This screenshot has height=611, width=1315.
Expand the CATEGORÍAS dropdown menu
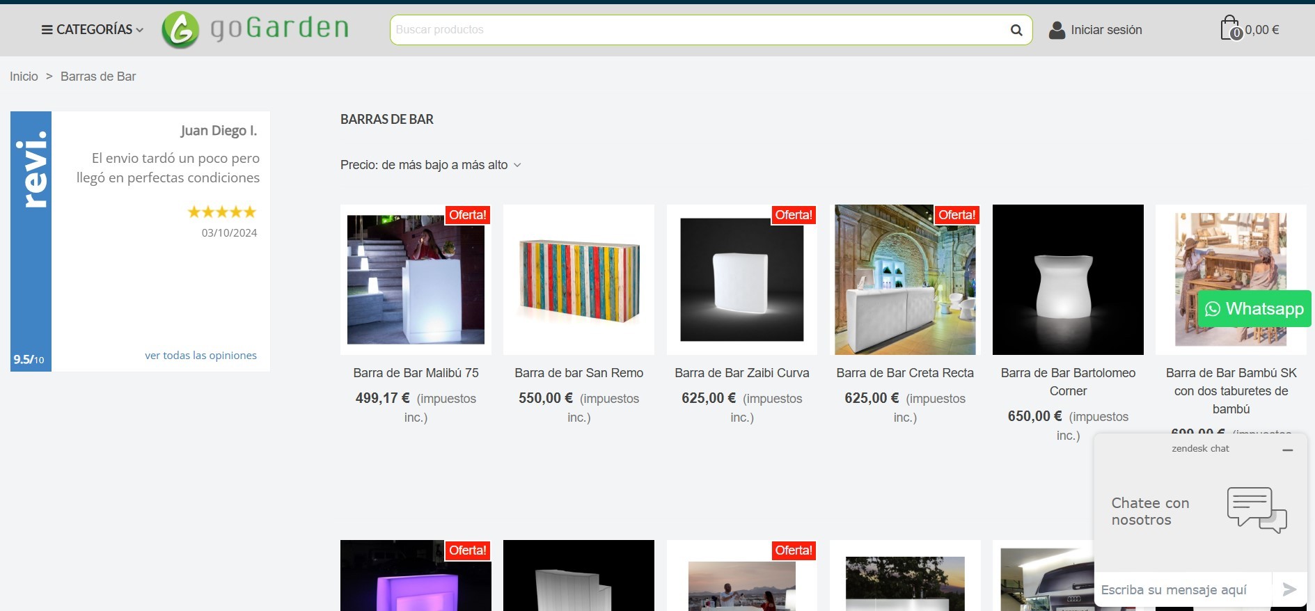pos(93,30)
